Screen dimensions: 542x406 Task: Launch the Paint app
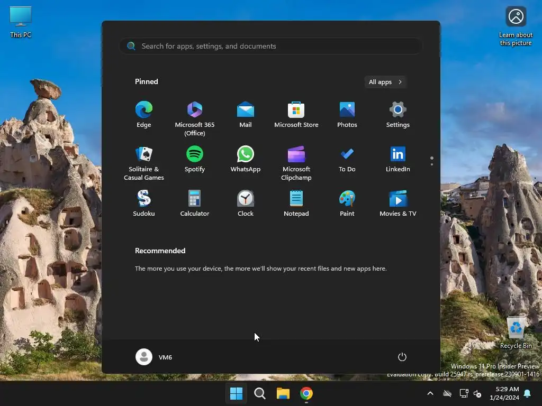click(347, 204)
